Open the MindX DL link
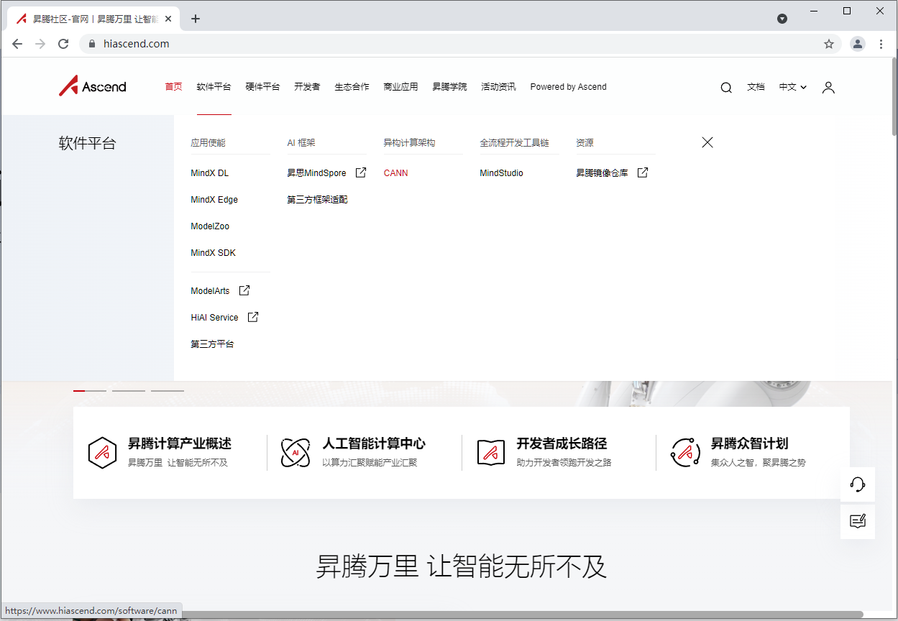The image size is (898, 621). [209, 173]
